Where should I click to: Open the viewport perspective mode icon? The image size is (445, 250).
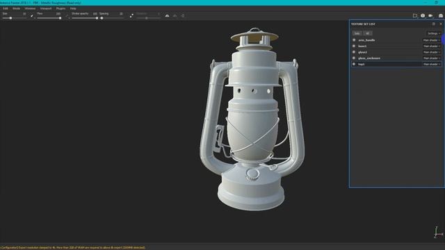(x=415, y=15)
